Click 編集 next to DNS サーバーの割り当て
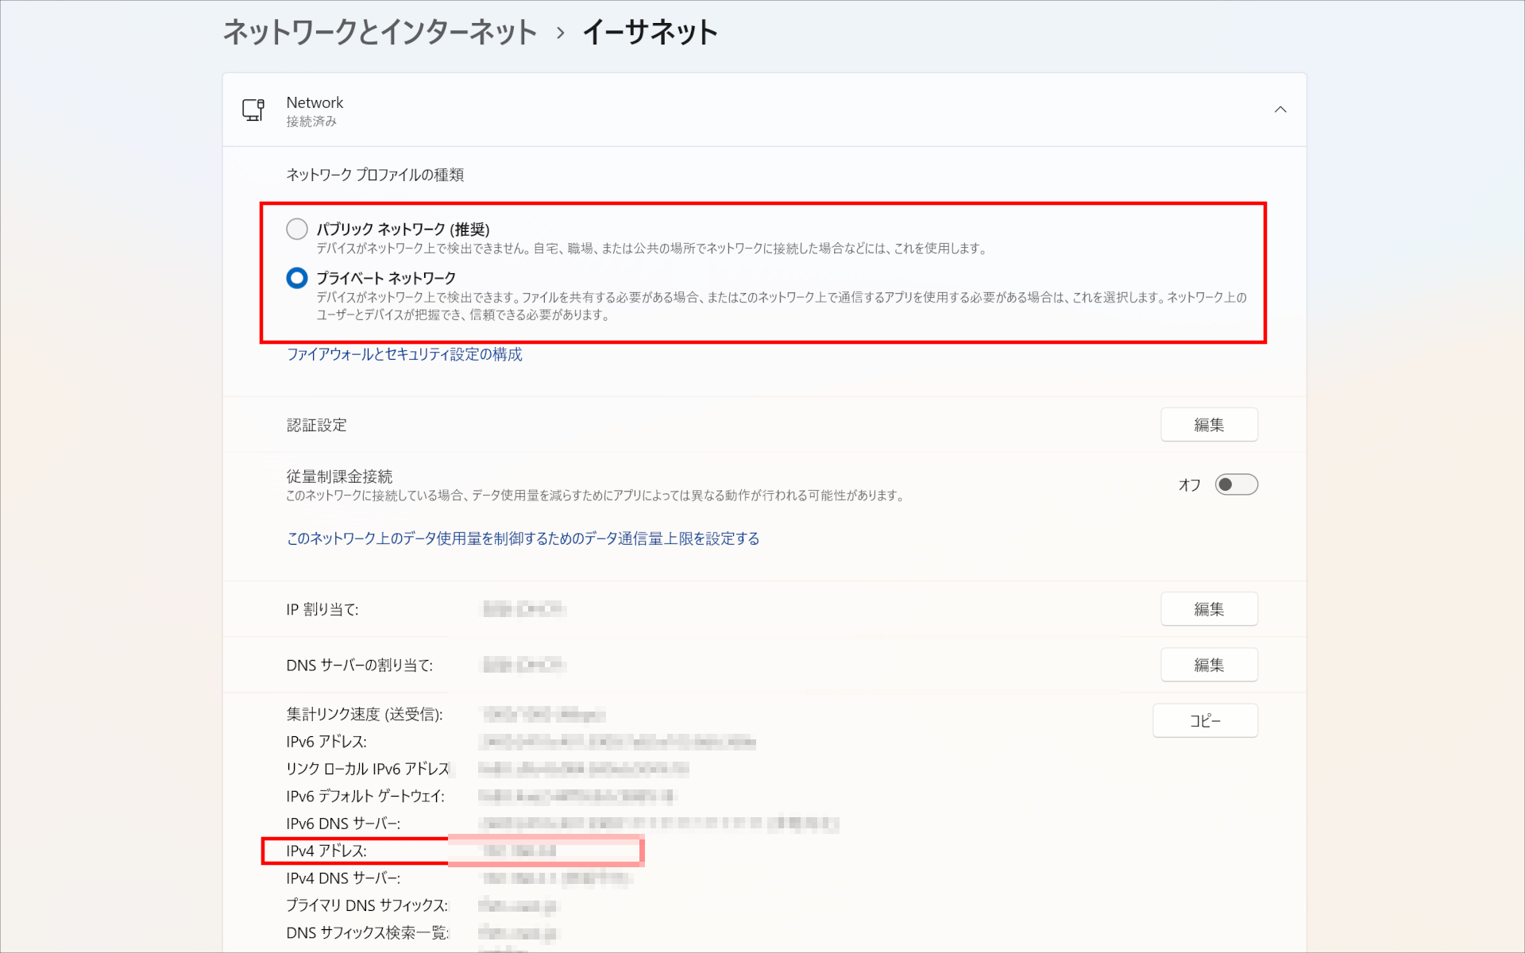 [1209, 665]
